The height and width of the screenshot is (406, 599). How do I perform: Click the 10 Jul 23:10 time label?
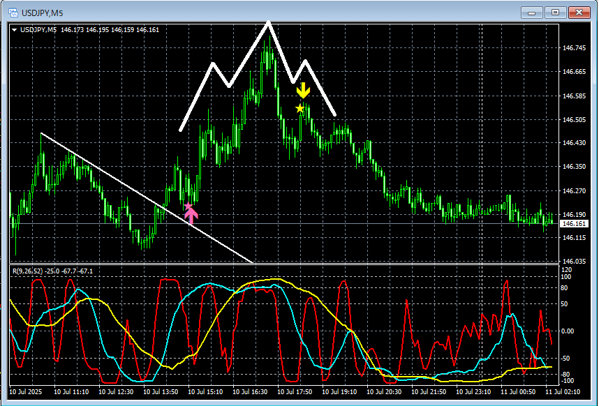[x=474, y=392]
